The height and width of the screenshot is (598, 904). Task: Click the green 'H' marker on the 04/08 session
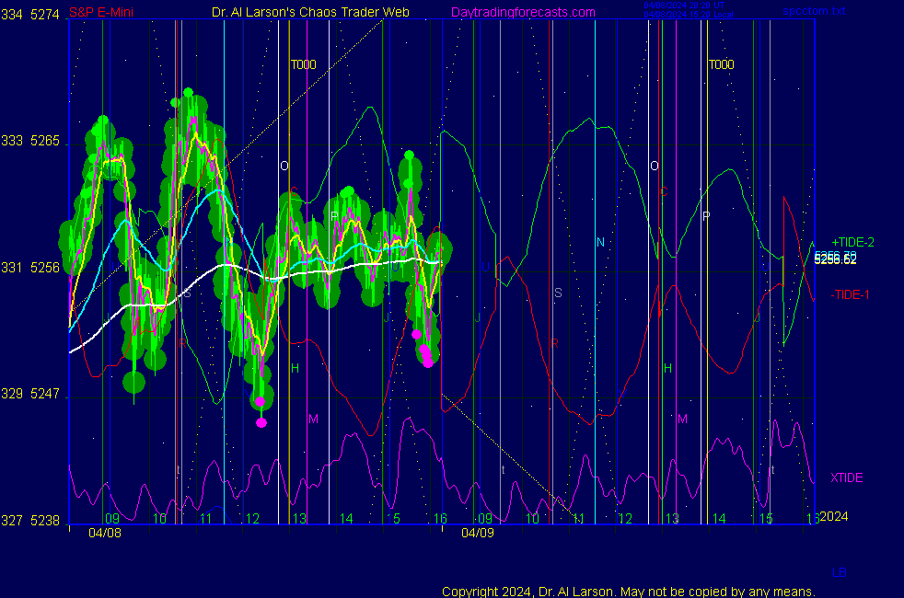point(295,368)
